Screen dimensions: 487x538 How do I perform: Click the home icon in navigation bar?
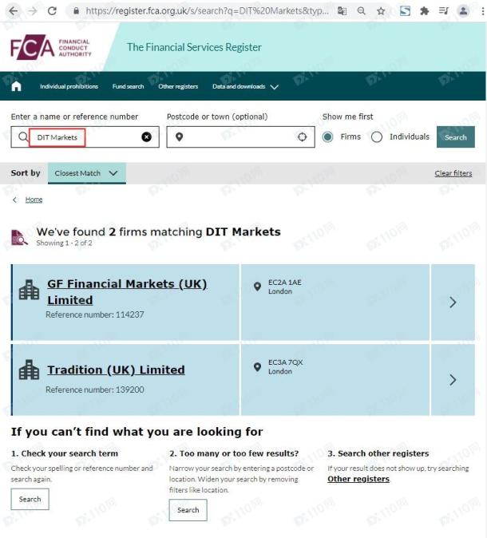[16, 86]
